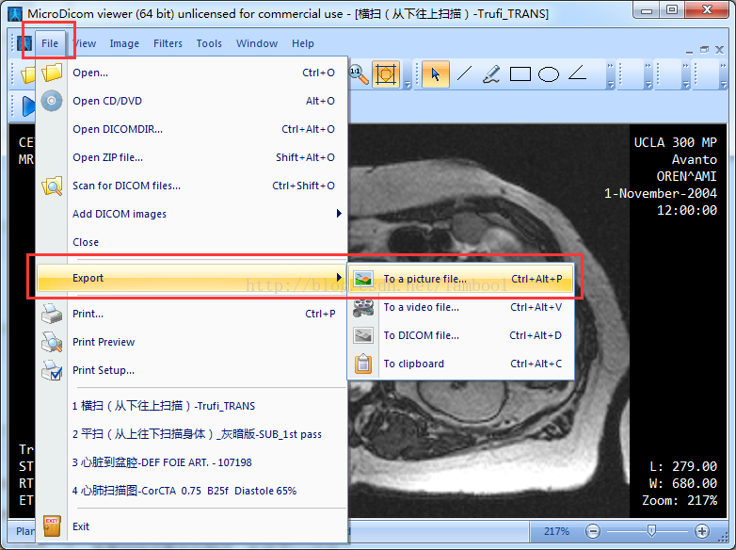Click the Exit door icon

click(52, 526)
